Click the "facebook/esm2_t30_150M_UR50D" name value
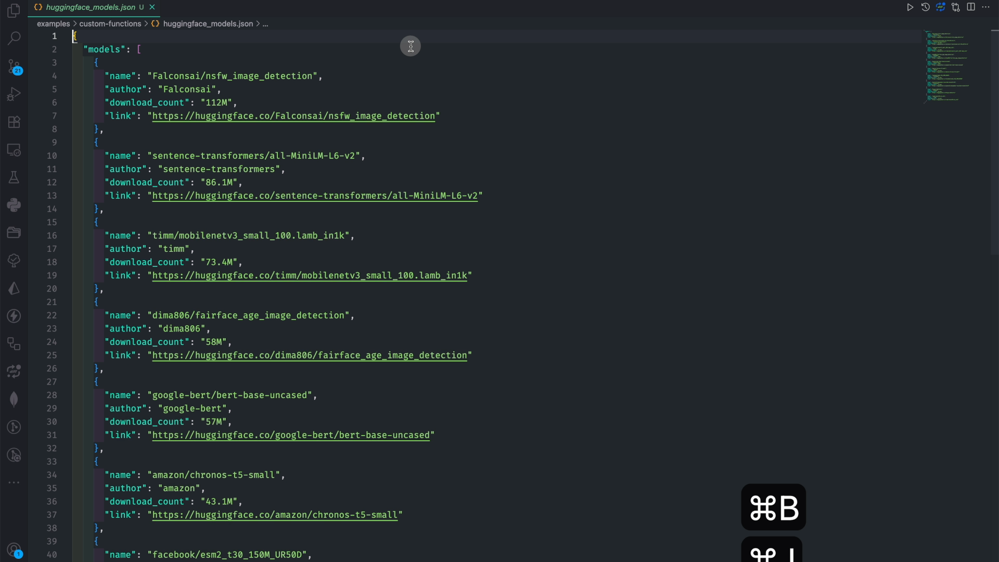The width and height of the screenshot is (999, 562). [x=227, y=555]
